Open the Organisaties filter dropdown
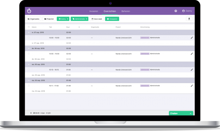The image size is (220, 131). click(34, 19)
